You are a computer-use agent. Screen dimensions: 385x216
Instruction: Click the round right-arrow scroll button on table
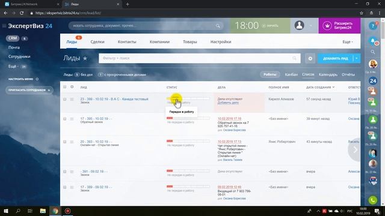[x=354, y=149]
